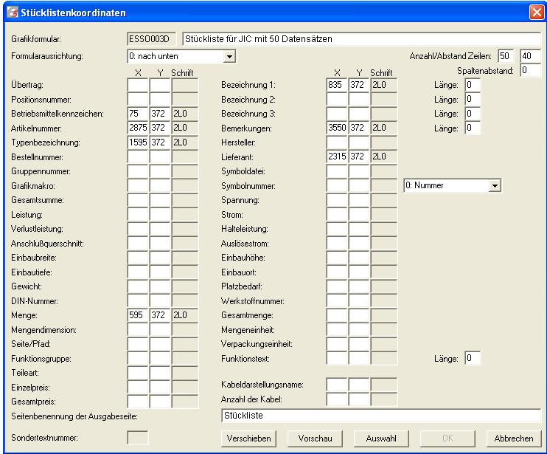Image resolution: width=547 pixels, height=454 pixels.
Task: Click the Bestellnummer X field
Action: (138, 157)
